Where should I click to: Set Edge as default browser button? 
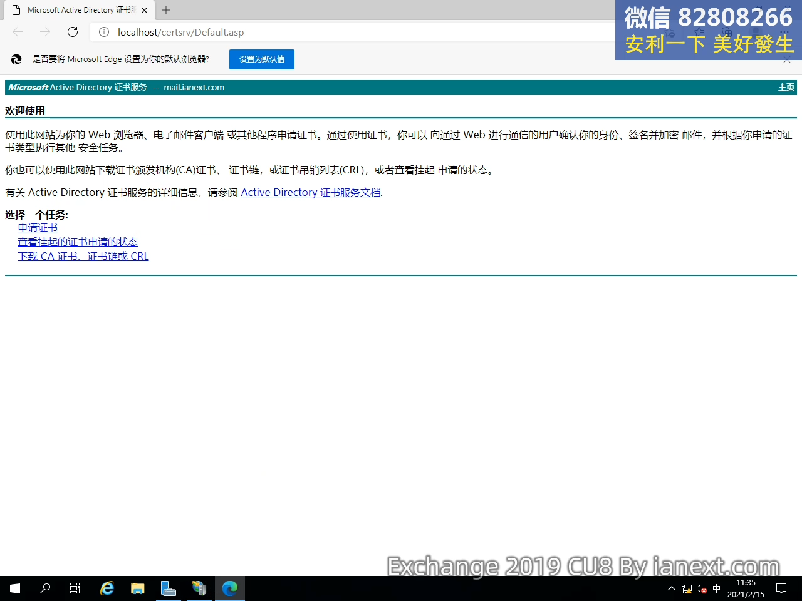point(262,59)
